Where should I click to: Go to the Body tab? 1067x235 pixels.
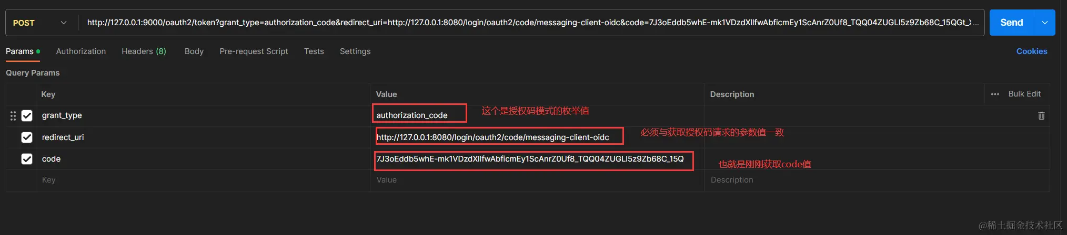pos(194,51)
